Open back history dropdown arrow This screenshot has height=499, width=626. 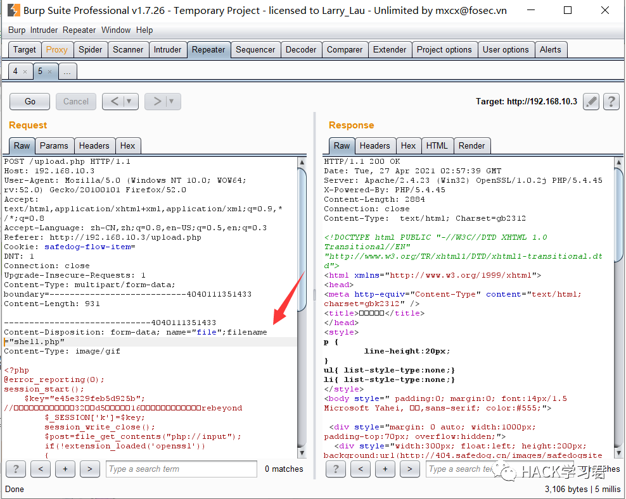tap(129, 101)
